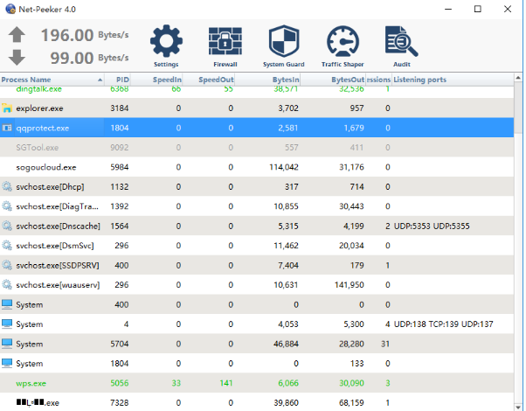Viewport: 526px width, 411px height.
Task: Click the Listening ports column header
Action: tap(420, 80)
